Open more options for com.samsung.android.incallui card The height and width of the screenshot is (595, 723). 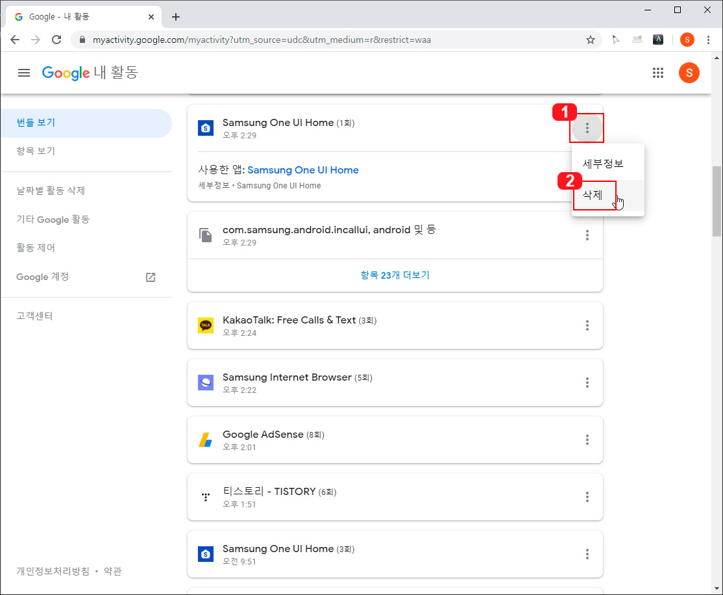pos(587,235)
